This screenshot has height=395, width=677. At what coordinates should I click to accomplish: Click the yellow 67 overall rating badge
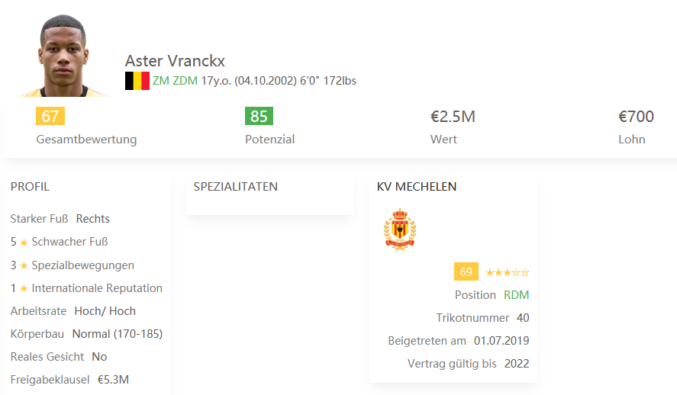[x=50, y=116]
